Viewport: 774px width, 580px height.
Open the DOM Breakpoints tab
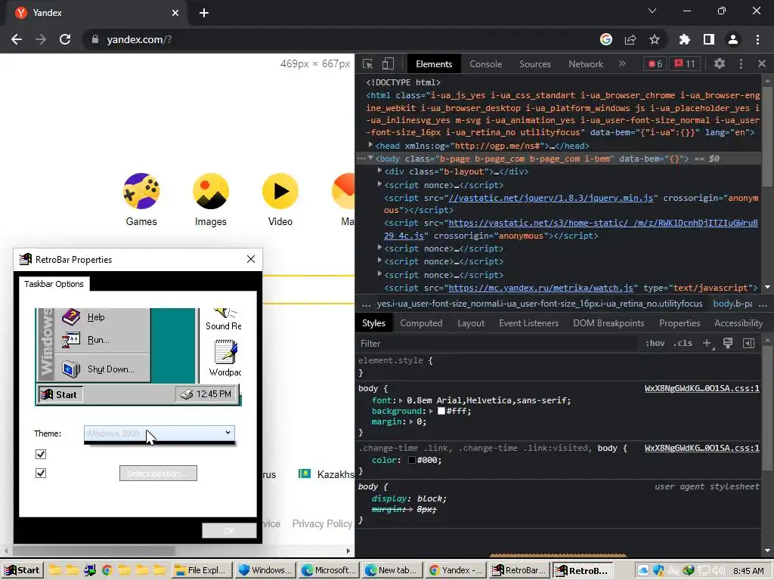click(x=608, y=323)
